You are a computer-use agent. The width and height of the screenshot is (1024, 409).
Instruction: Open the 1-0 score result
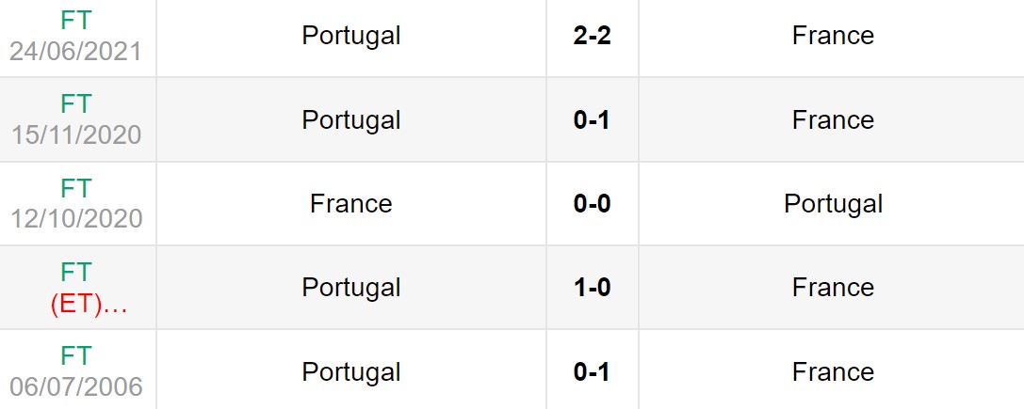click(592, 288)
